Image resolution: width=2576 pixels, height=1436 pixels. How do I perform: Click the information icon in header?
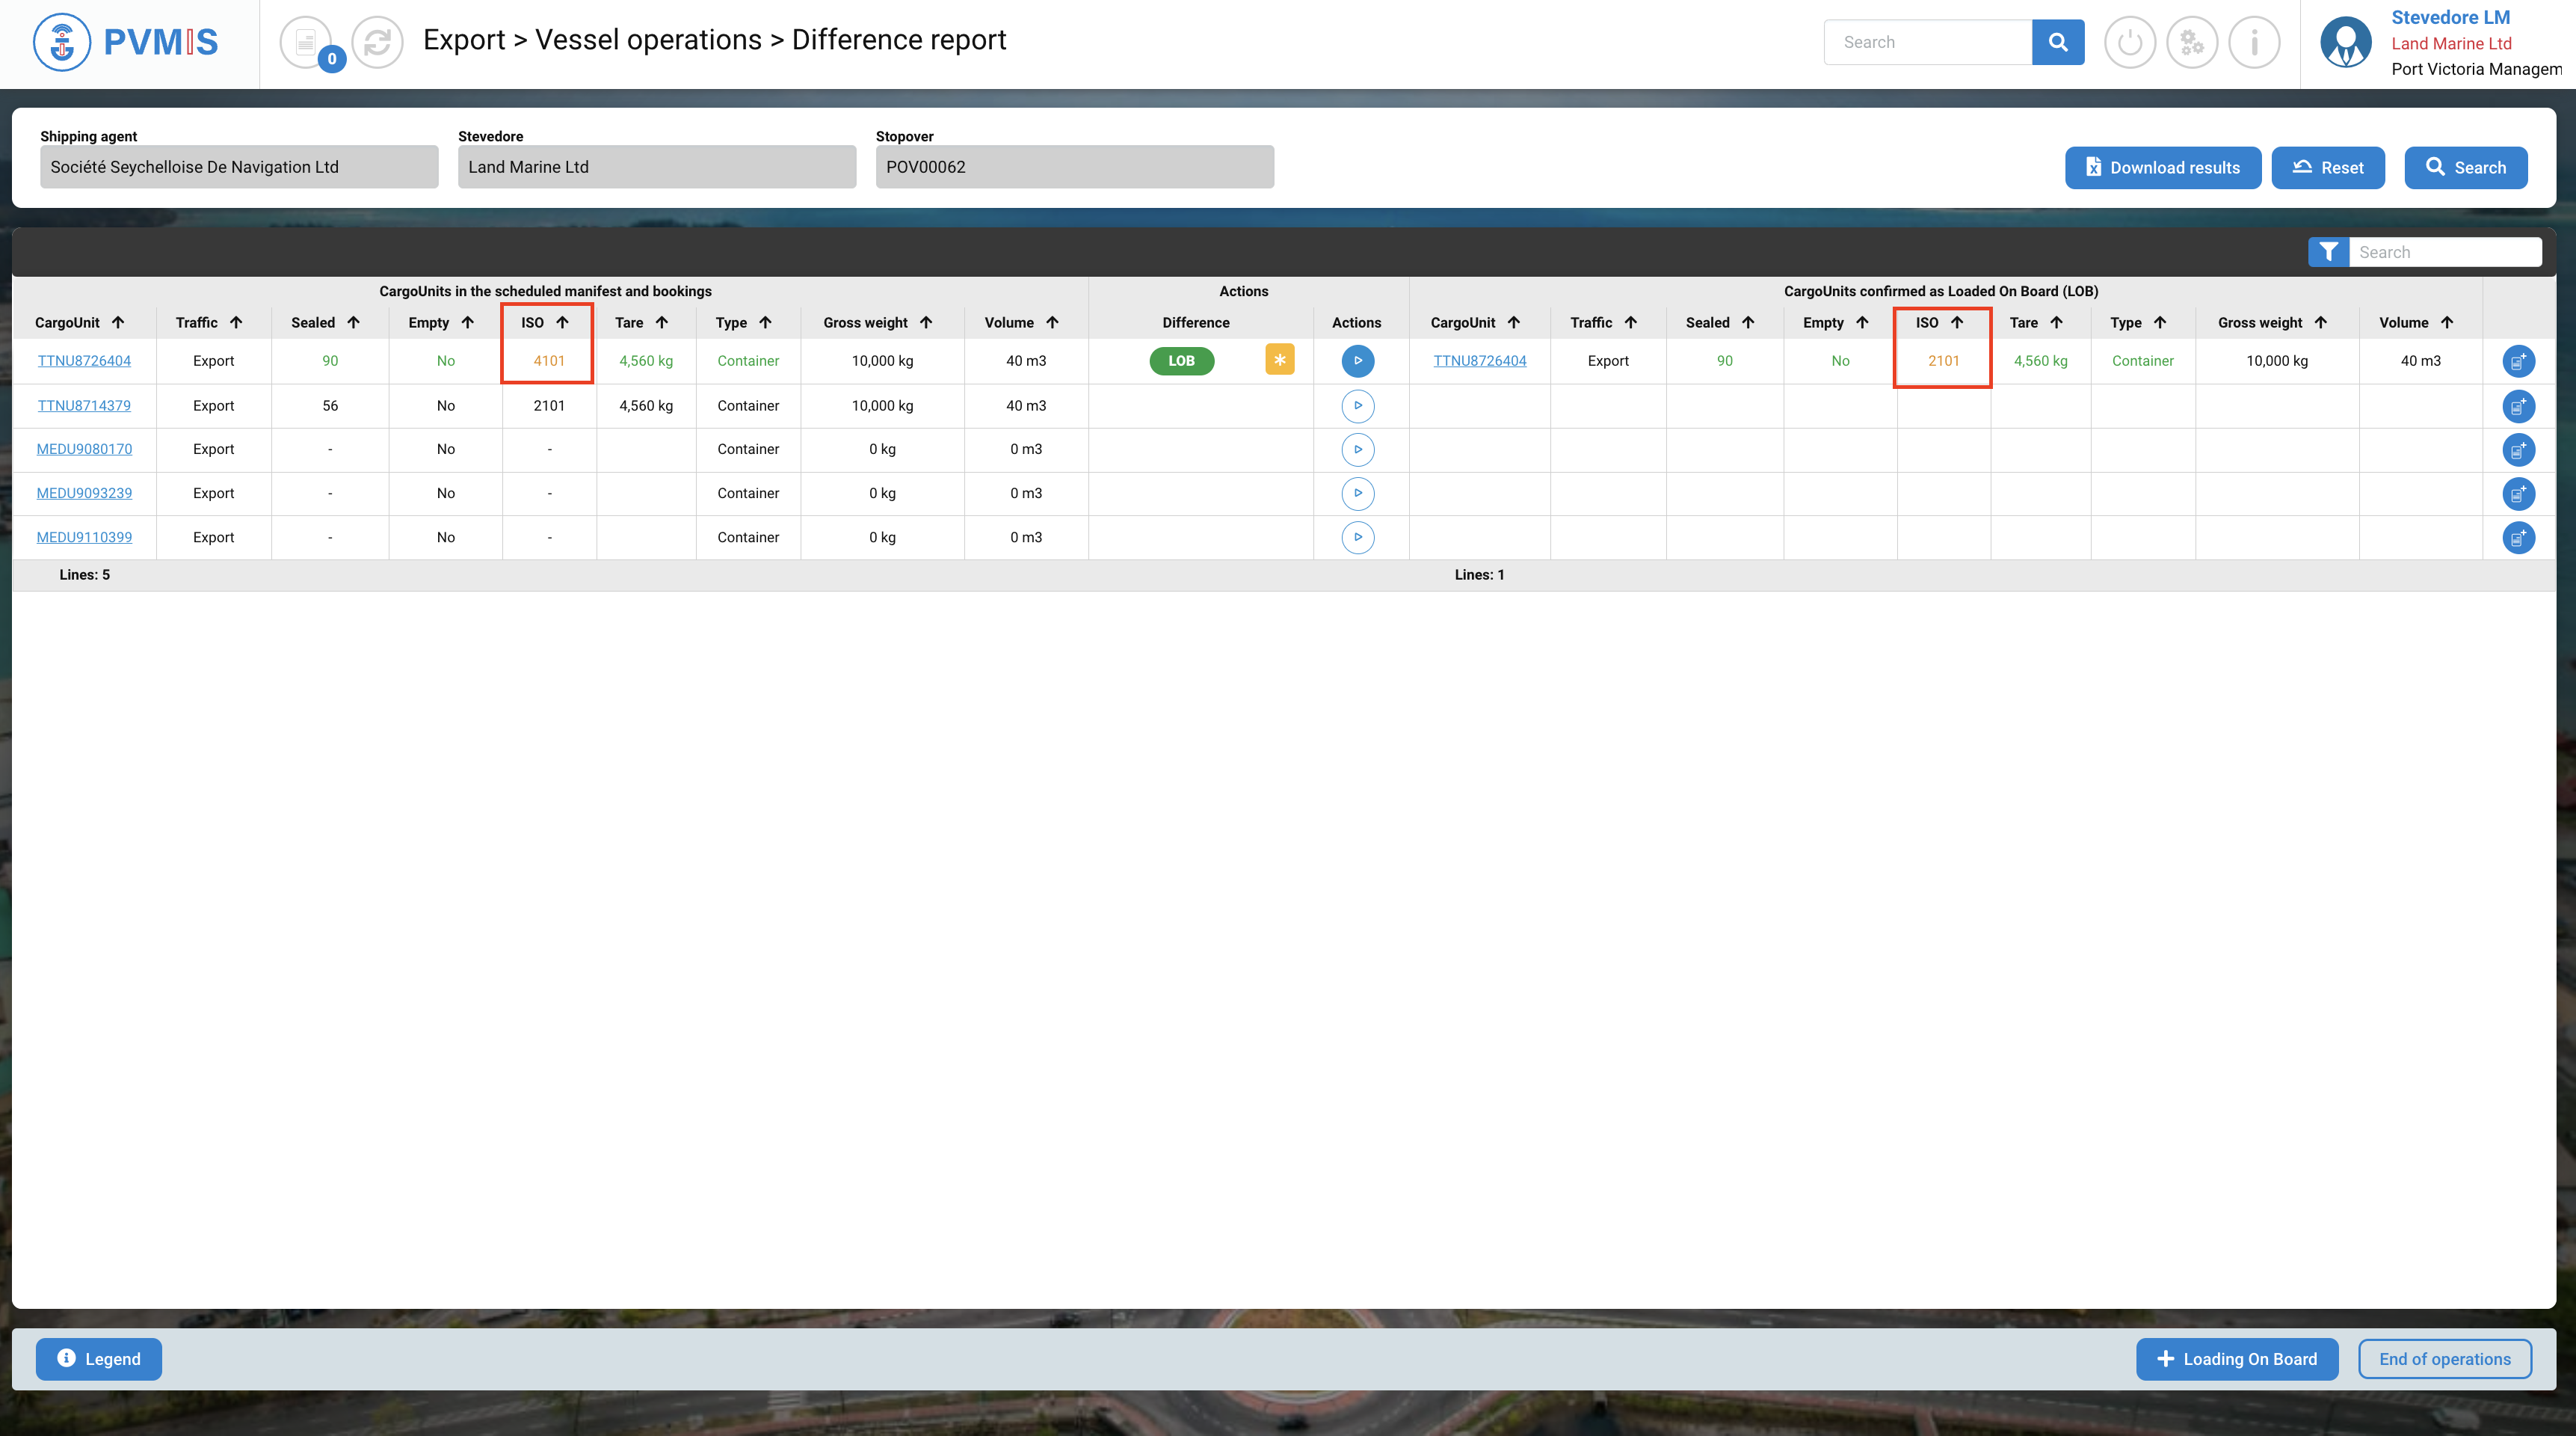pos(2254,42)
